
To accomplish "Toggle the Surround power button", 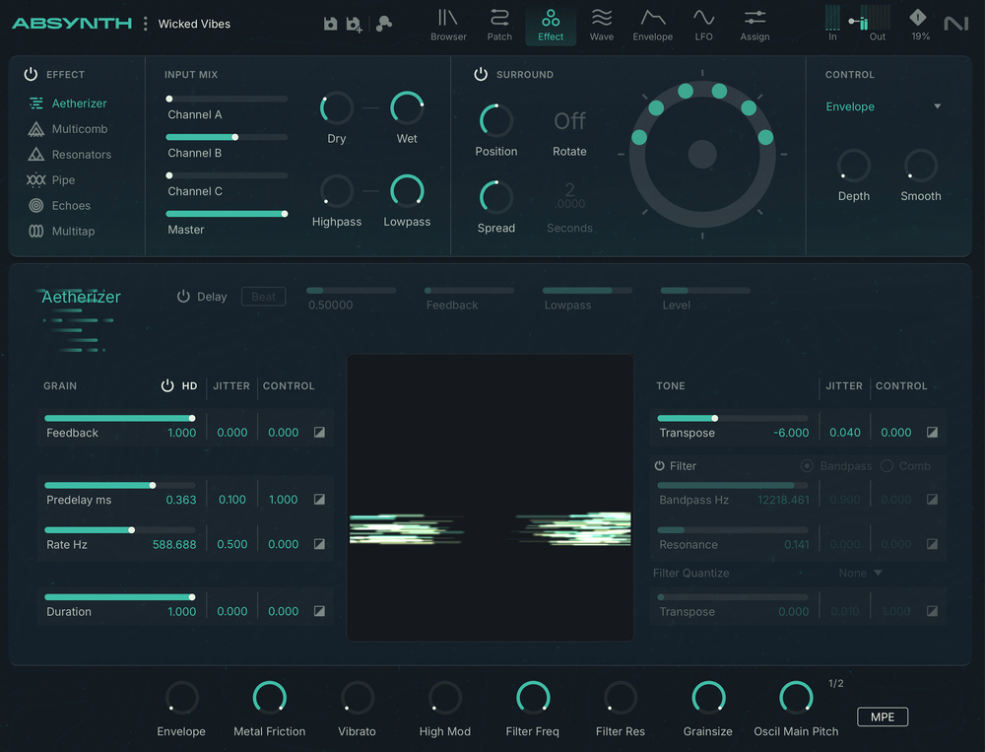I will 481,74.
